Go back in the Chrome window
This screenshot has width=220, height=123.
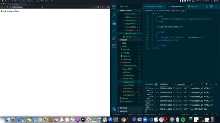tap(2, 7)
